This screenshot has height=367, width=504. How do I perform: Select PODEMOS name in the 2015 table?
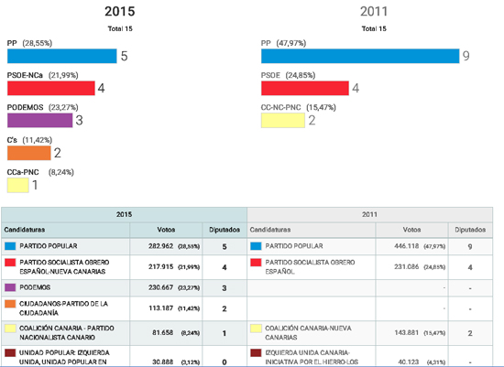(x=35, y=287)
